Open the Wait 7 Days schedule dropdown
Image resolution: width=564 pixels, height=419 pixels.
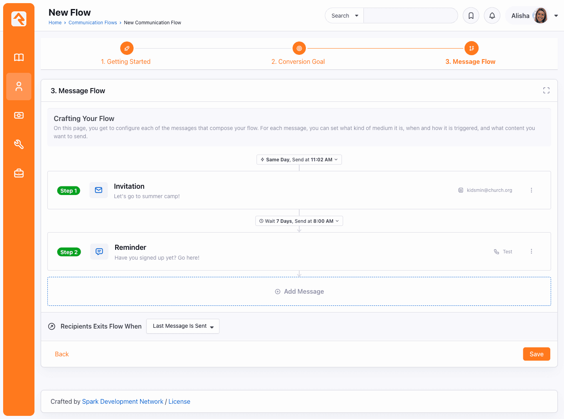click(299, 221)
